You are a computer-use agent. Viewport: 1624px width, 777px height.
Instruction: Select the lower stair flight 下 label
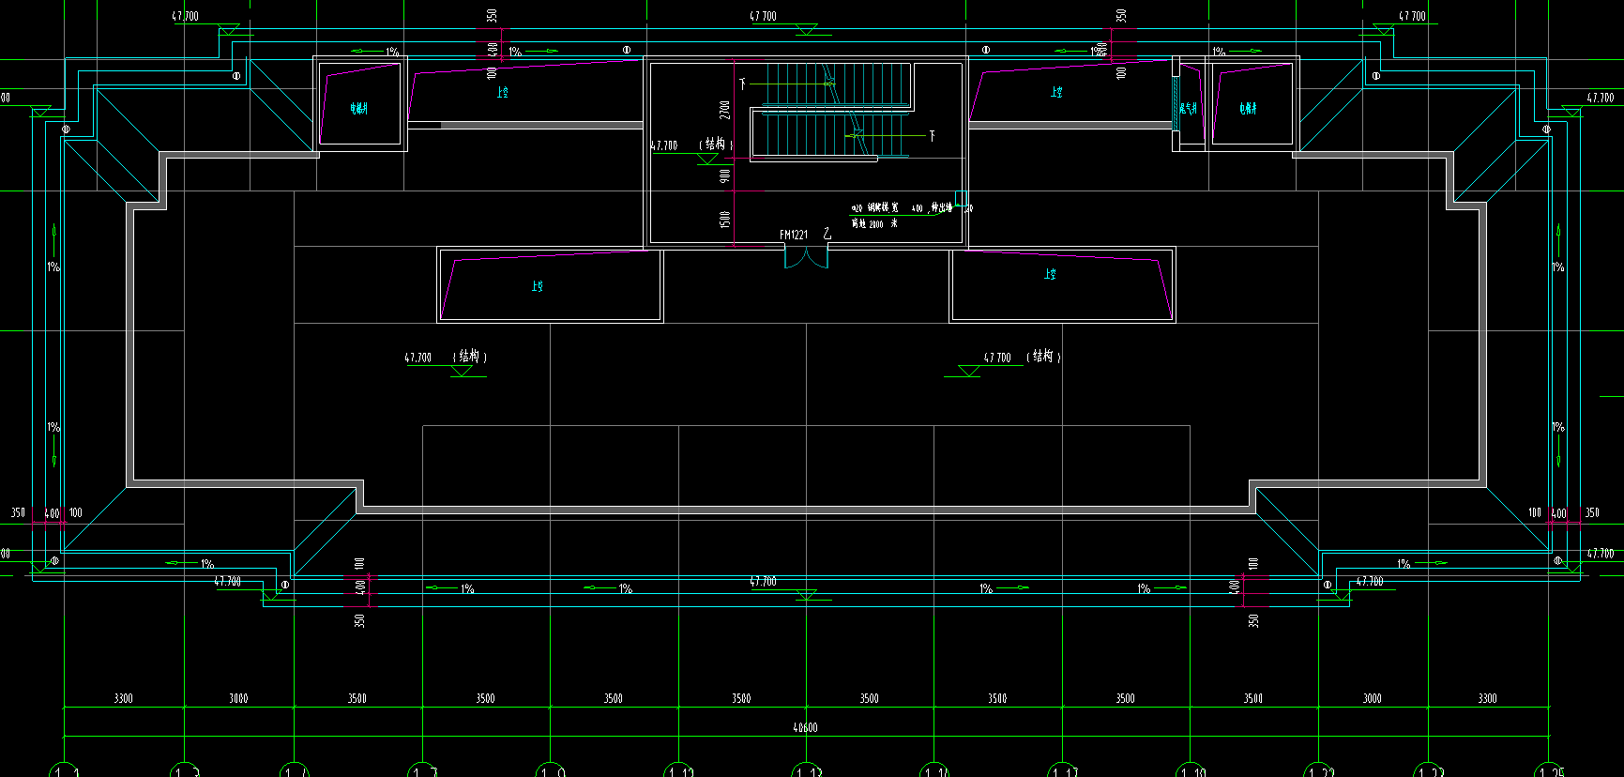(x=932, y=136)
